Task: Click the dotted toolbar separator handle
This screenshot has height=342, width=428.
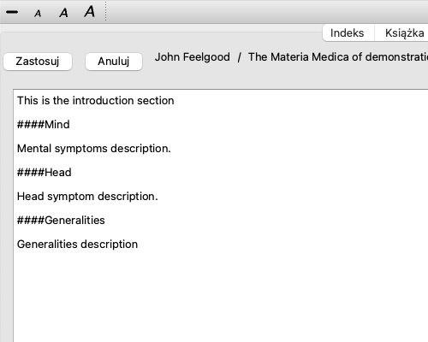Action: [x=105, y=11]
